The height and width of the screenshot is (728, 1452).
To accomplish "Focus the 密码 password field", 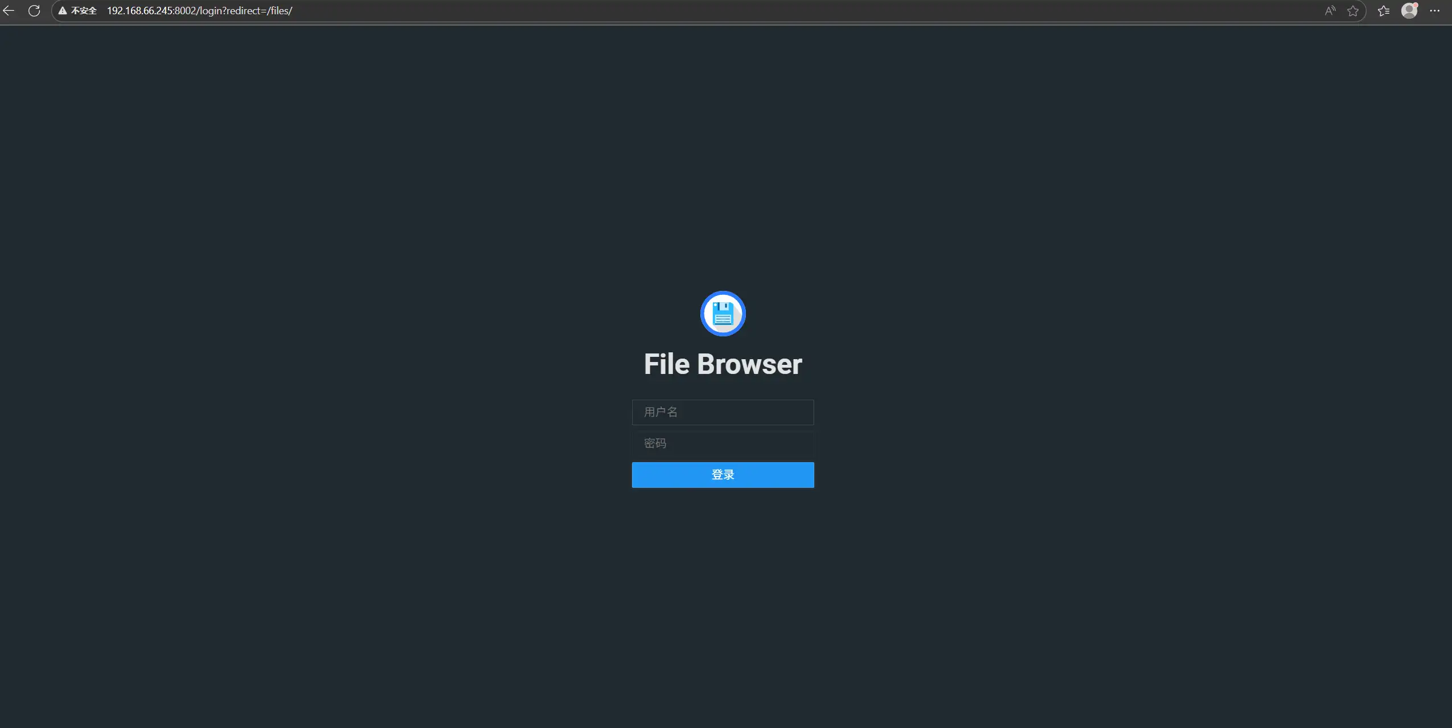I will tap(723, 443).
